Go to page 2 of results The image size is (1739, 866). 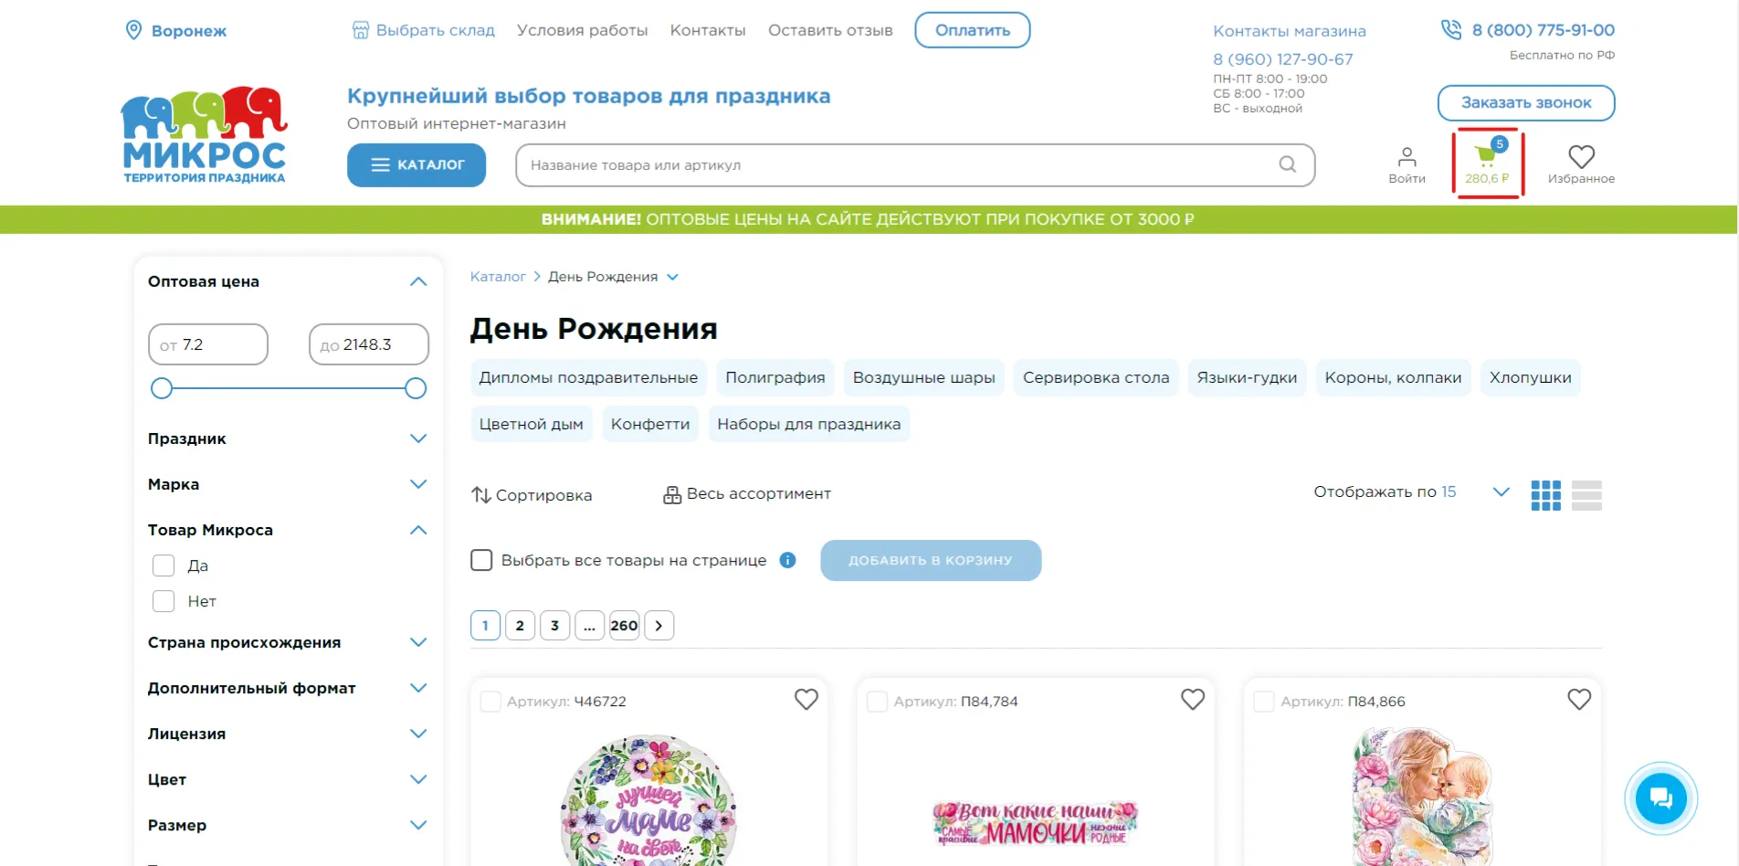(x=520, y=626)
